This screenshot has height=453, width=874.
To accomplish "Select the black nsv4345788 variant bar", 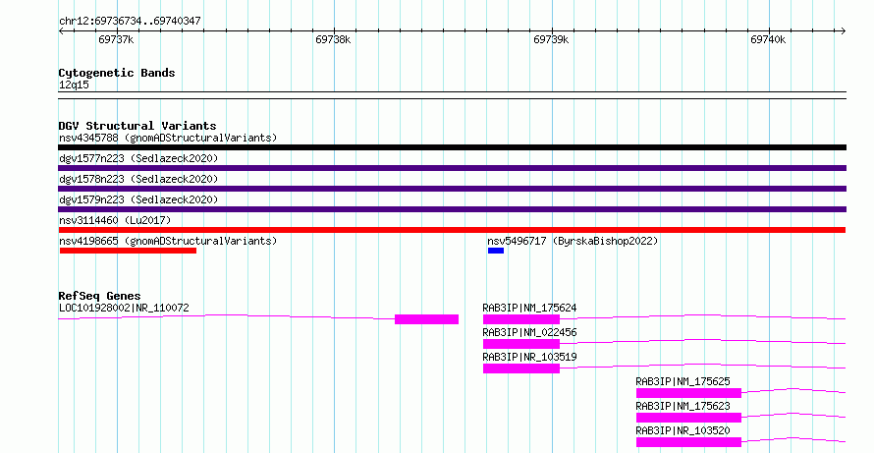I will [x=452, y=147].
